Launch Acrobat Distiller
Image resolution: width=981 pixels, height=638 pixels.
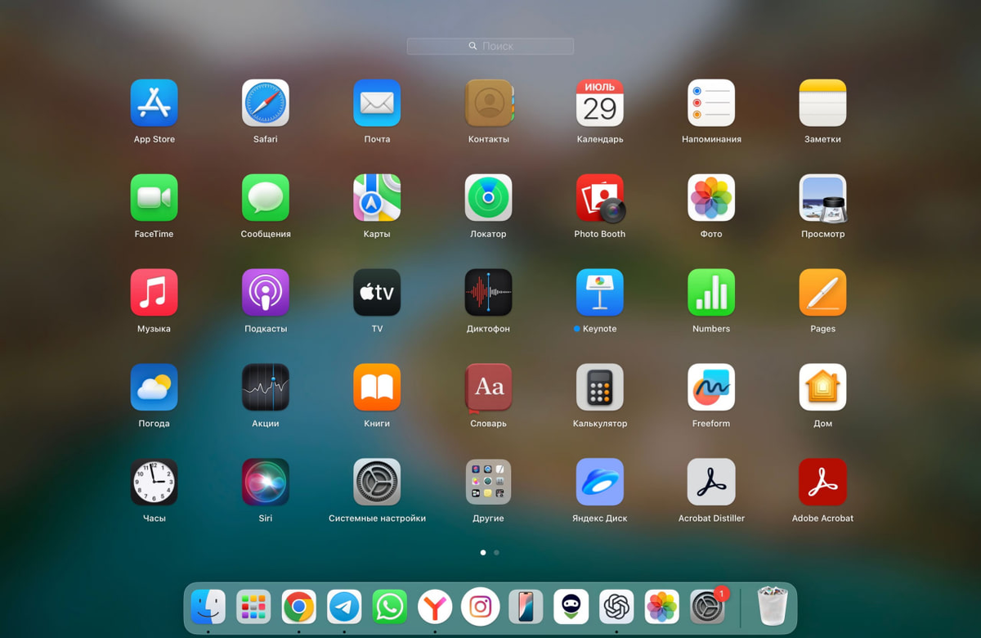(x=711, y=483)
